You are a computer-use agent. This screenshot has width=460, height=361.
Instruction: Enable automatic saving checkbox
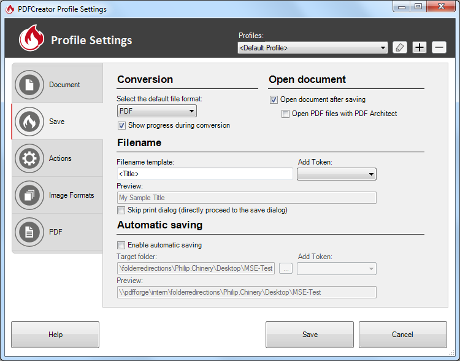(121, 245)
